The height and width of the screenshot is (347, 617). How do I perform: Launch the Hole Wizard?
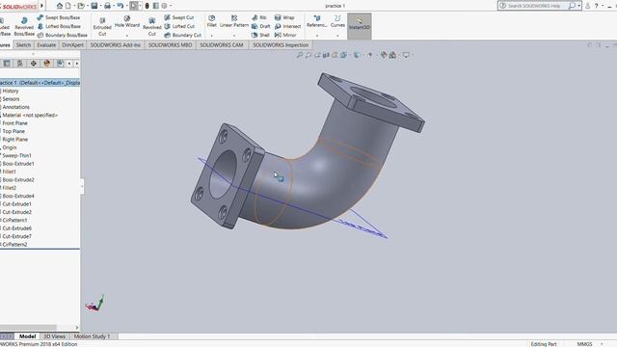point(127,21)
